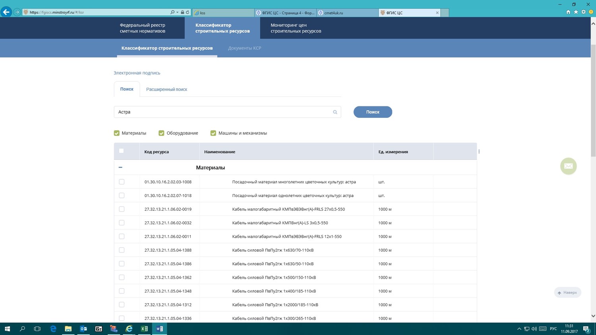Open Outlook from the taskbar
The image size is (596, 335).
(x=83, y=329)
